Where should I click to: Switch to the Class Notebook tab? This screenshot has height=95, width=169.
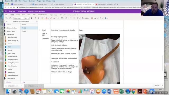point(42,15)
